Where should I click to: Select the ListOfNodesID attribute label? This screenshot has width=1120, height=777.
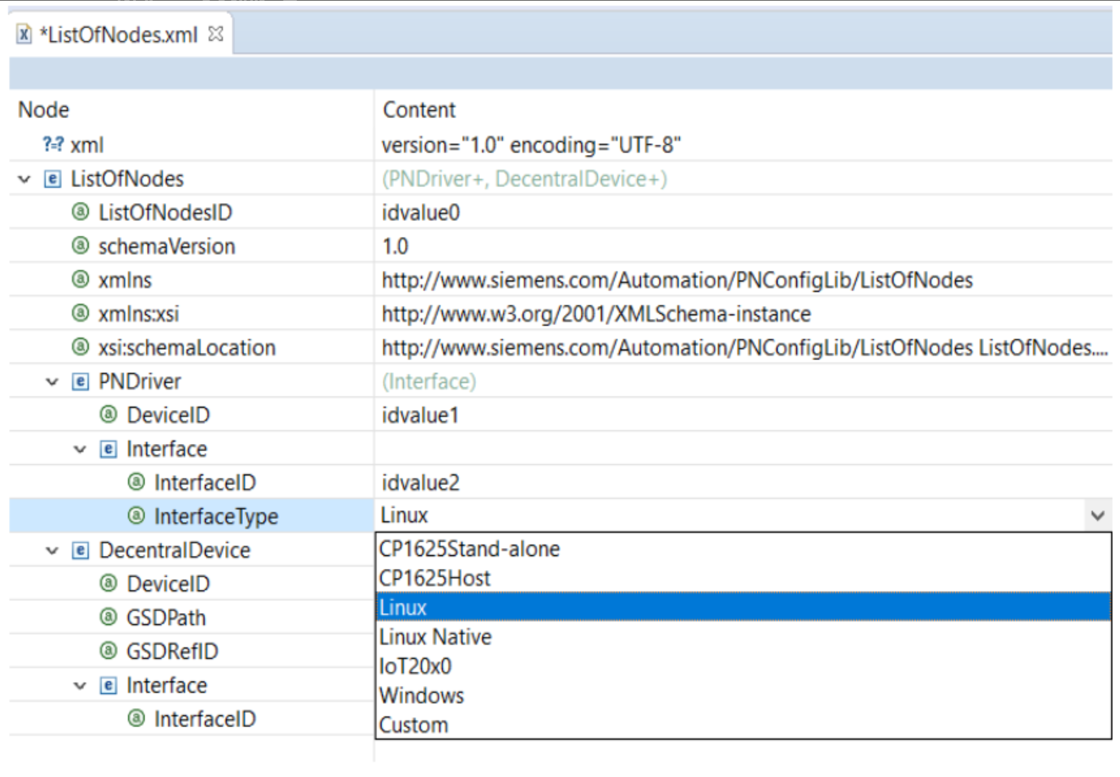166,212
